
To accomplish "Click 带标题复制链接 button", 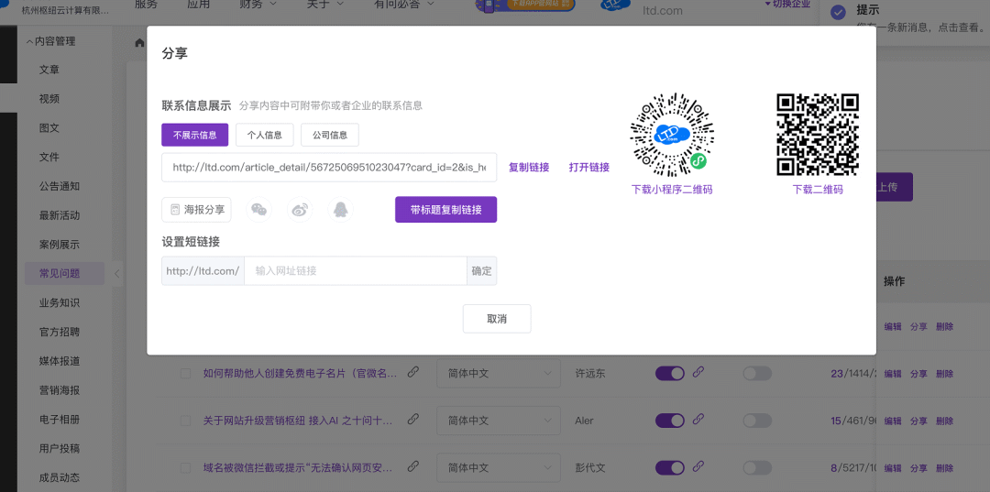I will (445, 210).
